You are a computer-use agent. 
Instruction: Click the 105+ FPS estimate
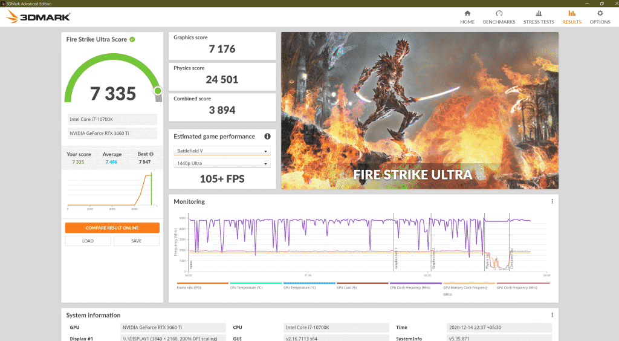(x=222, y=179)
